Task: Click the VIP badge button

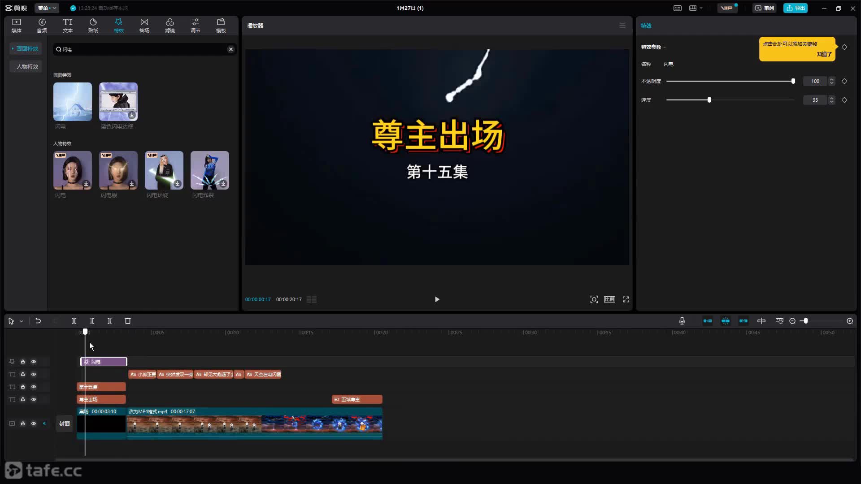Action: tap(727, 8)
